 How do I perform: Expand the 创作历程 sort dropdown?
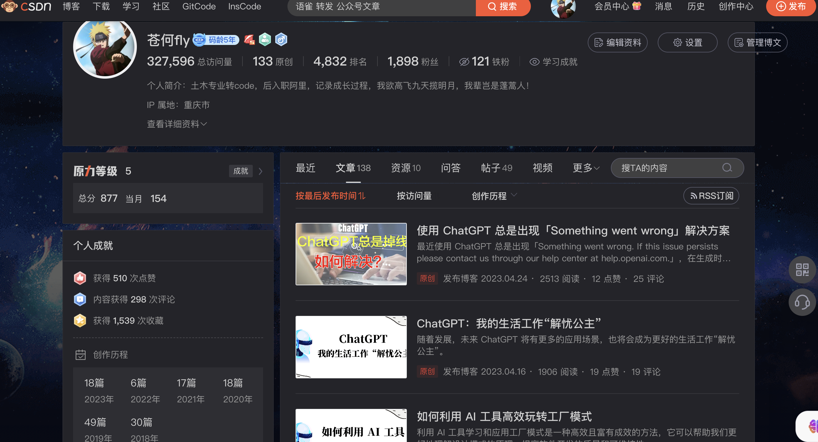[494, 196]
